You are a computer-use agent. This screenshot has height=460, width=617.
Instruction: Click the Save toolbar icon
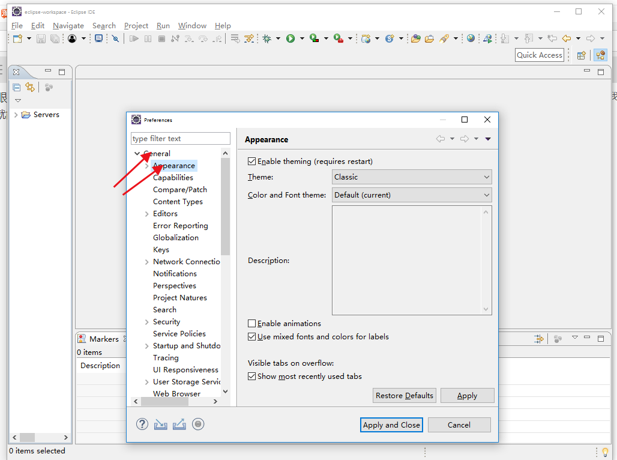pos(41,38)
